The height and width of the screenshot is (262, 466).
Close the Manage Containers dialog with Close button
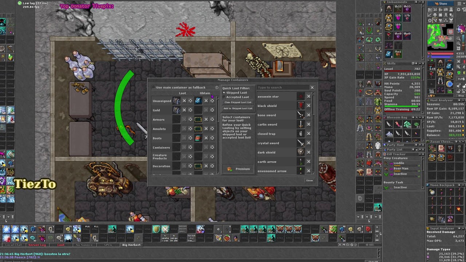[x=309, y=180]
